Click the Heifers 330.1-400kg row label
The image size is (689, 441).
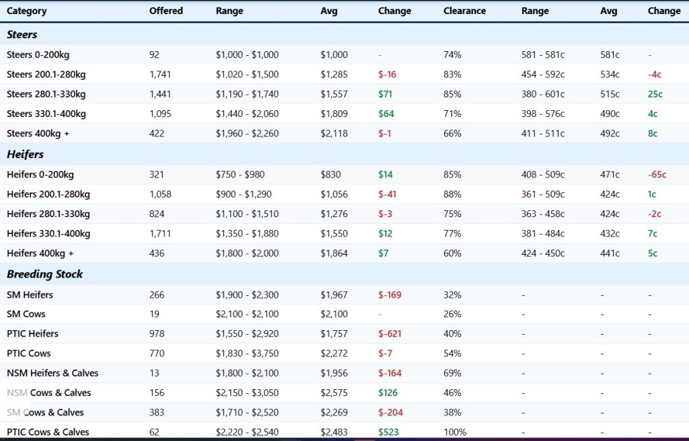tap(48, 234)
